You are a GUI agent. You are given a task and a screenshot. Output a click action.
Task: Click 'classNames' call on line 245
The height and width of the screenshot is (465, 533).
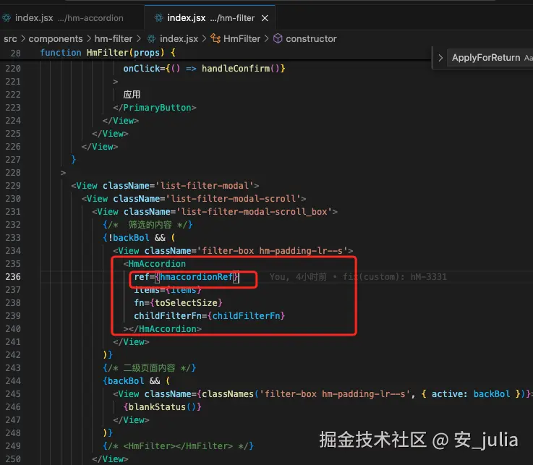[x=228, y=394]
